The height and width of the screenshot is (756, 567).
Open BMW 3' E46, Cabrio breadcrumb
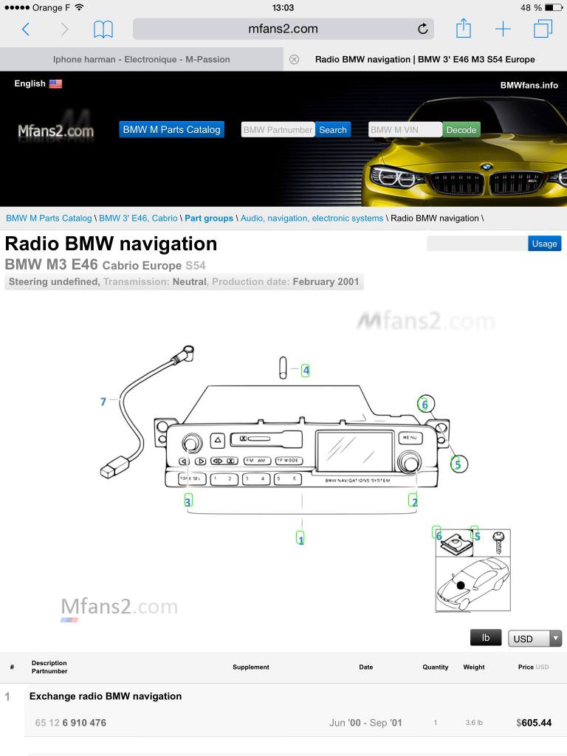[138, 219]
